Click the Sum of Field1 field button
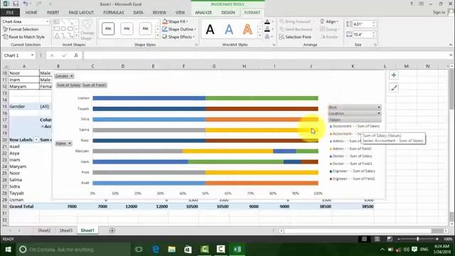Screen dimensions: 455x256 95,85
